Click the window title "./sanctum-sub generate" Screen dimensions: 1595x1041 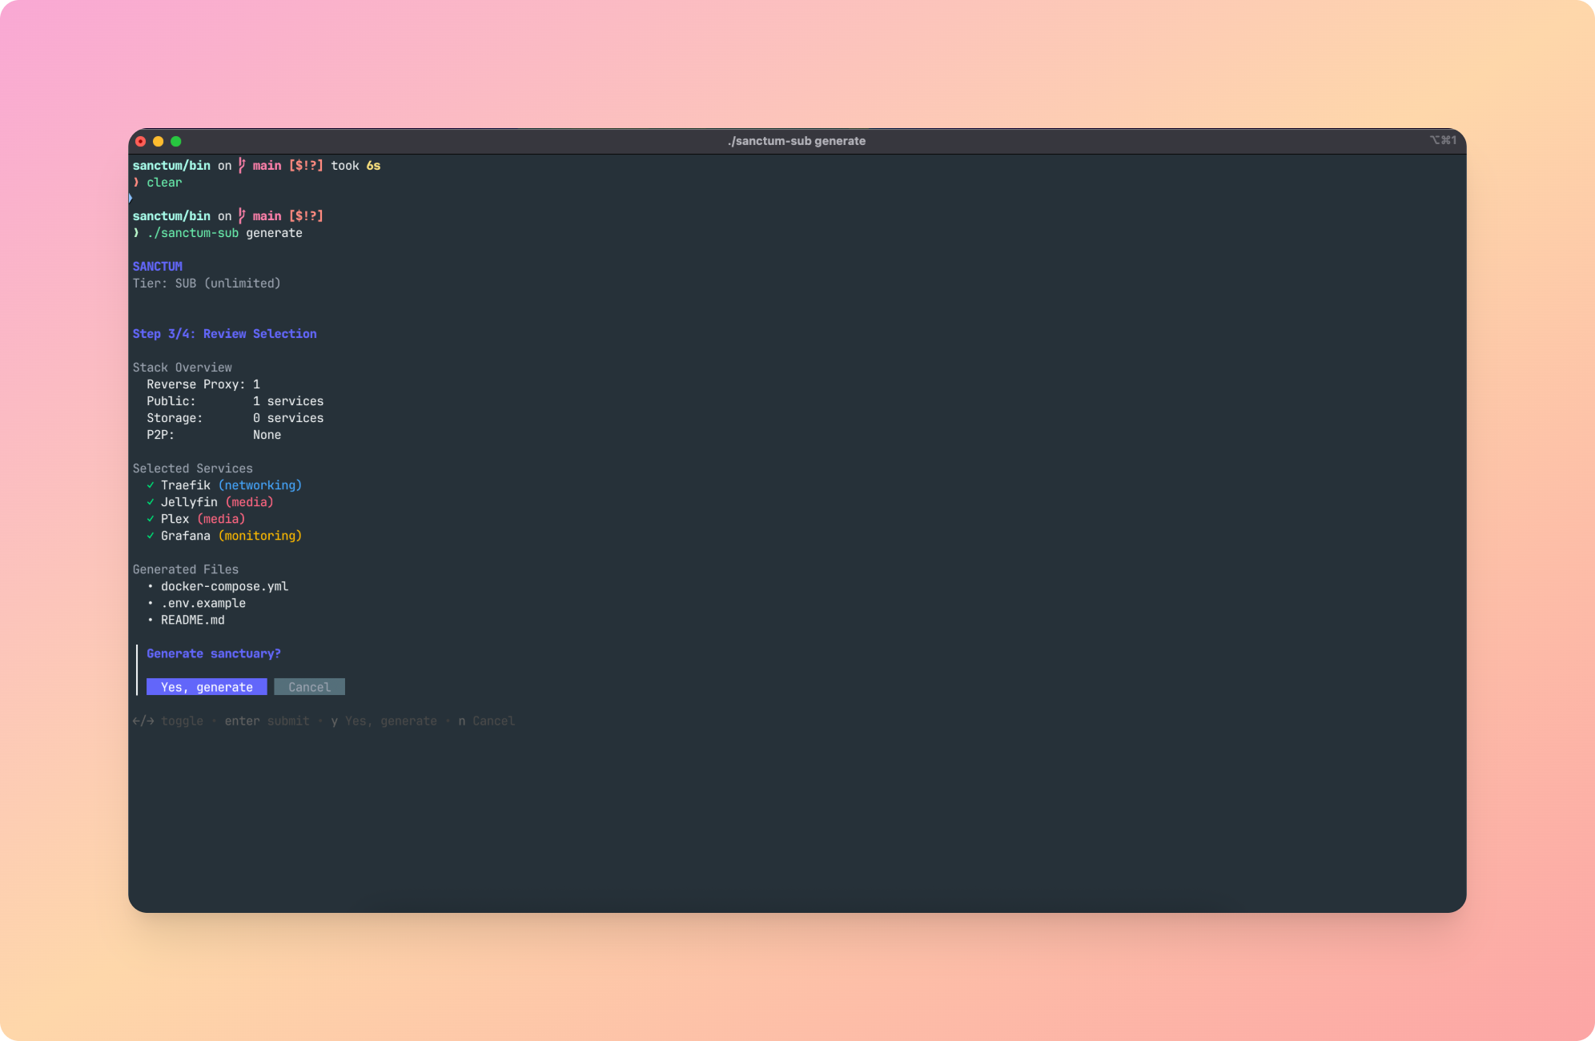[x=796, y=141]
